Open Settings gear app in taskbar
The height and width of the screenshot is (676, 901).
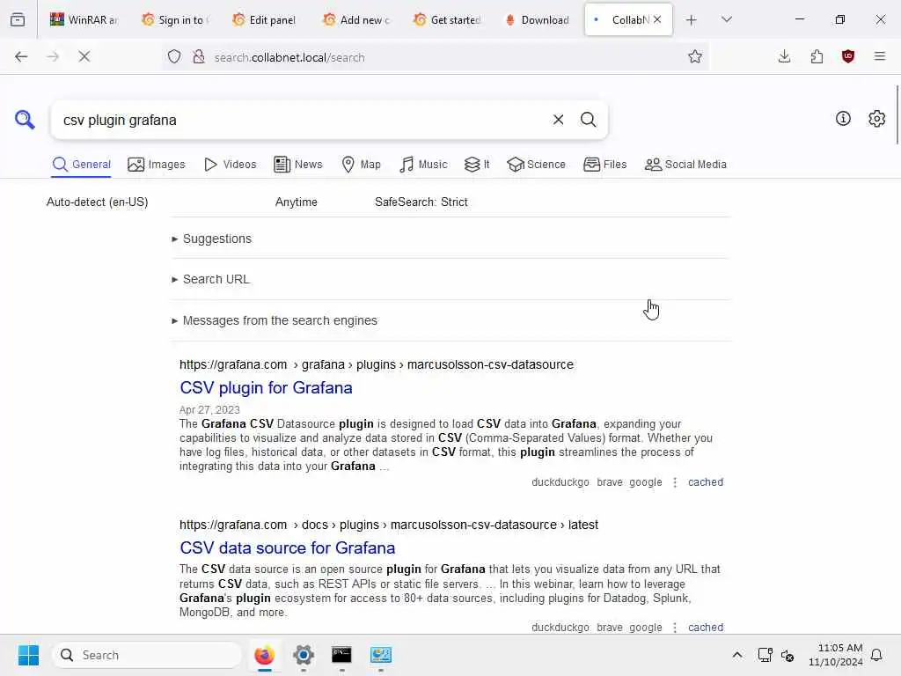pyautogui.click(x=304, y=655)
